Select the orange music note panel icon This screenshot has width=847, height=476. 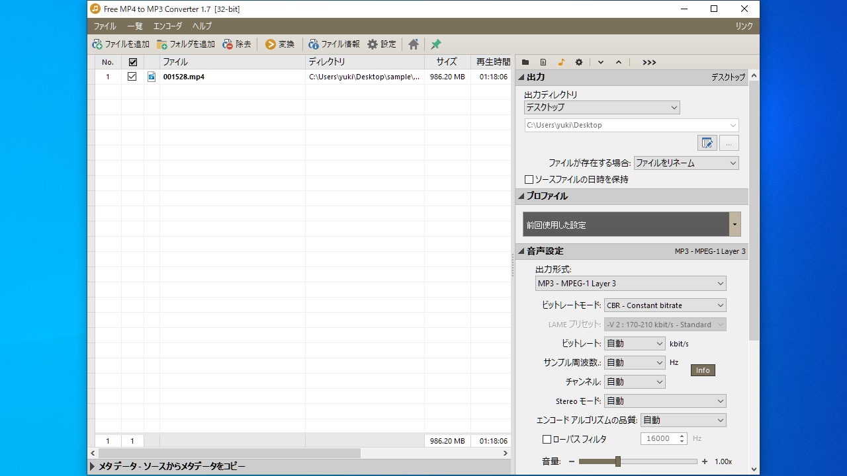tap(561, 62)
